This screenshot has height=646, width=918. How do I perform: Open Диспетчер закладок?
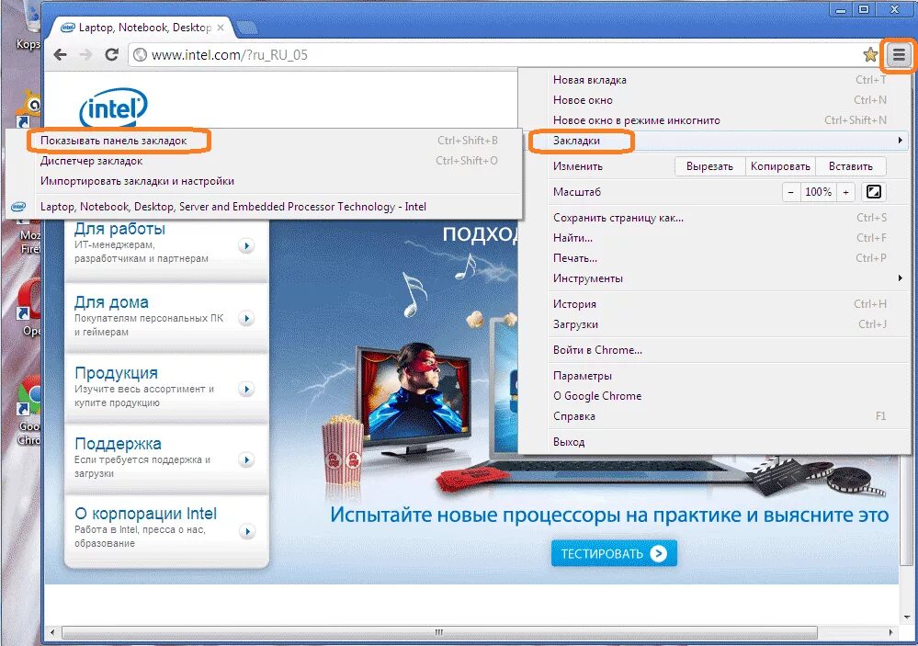point(264,161)
